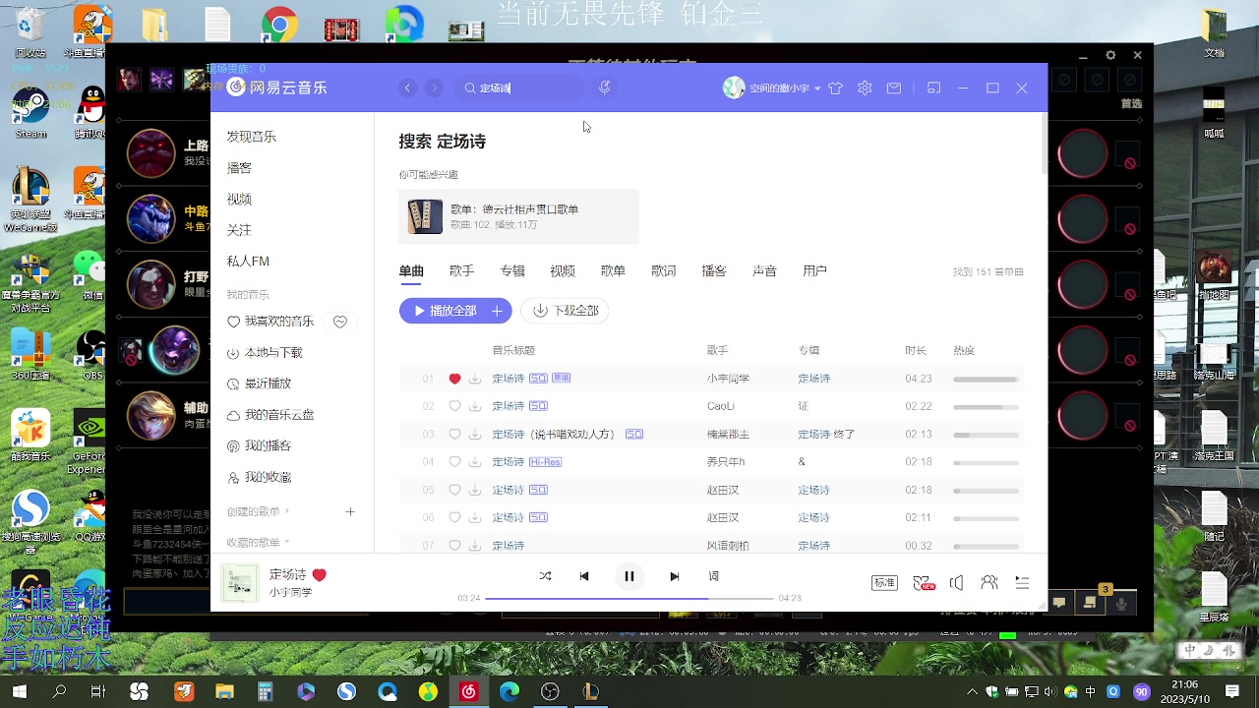
Task: Click the user avatar in the title bar
Action: (734, 88)
